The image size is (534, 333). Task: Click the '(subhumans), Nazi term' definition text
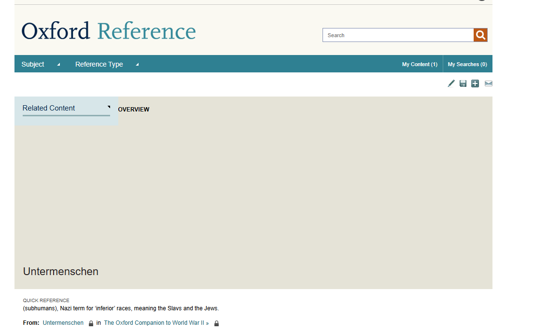pyautogui.click(x=121, y=308)
